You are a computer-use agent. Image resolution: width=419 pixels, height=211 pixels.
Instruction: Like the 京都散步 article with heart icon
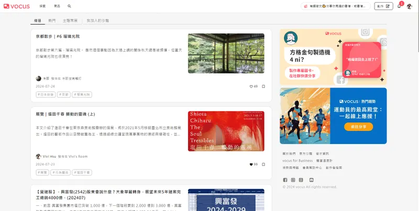pyautogui.click(x=251, y=86)
